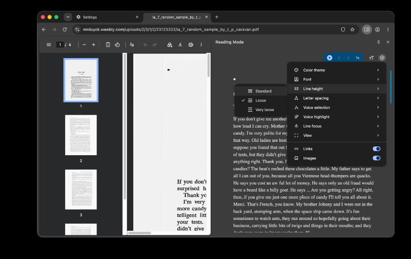Image resolution: width=411 pixels, height=259 pixels.
Task: Zoom out the PDF with minus
Action: (84, 45)
